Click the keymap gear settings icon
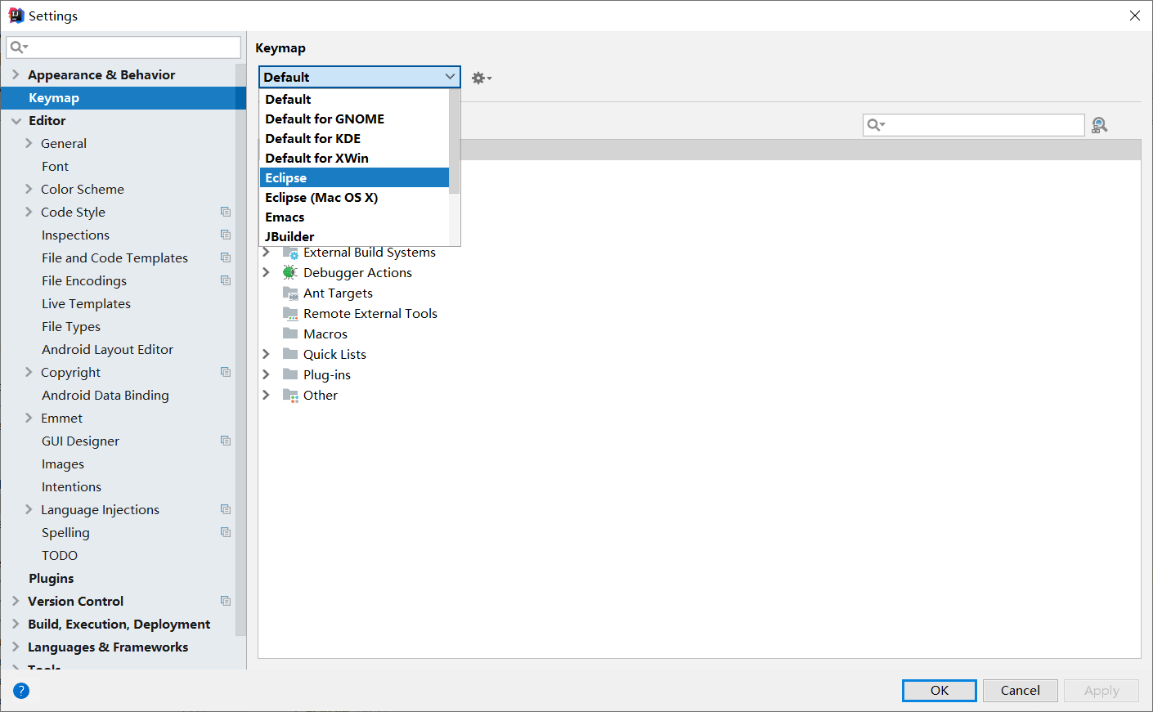This screenshot has width=1153, height=712. 481,78
